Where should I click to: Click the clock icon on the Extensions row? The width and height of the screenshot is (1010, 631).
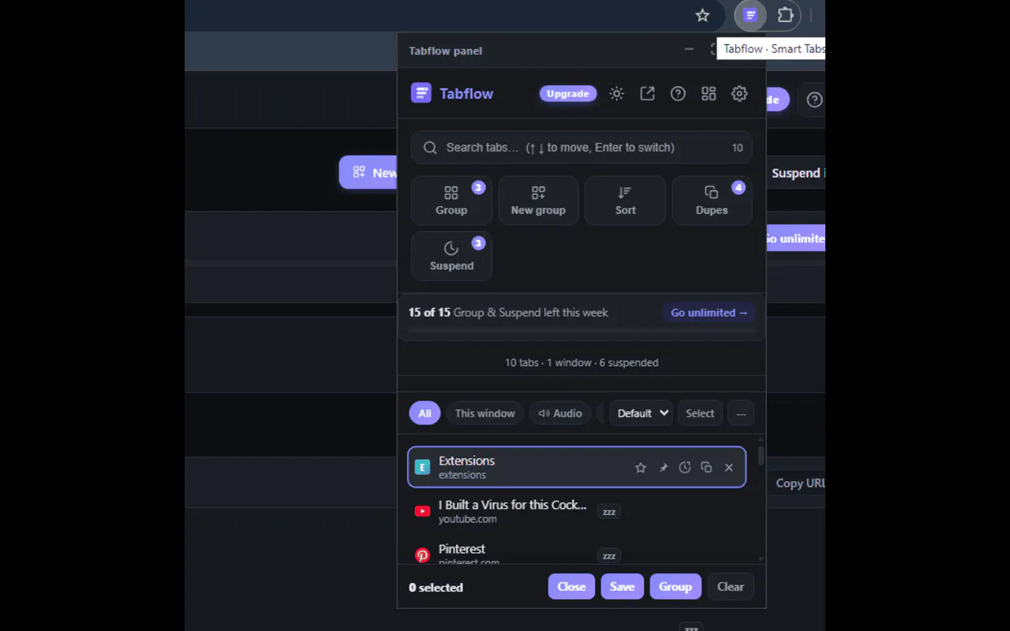[685, 468]
